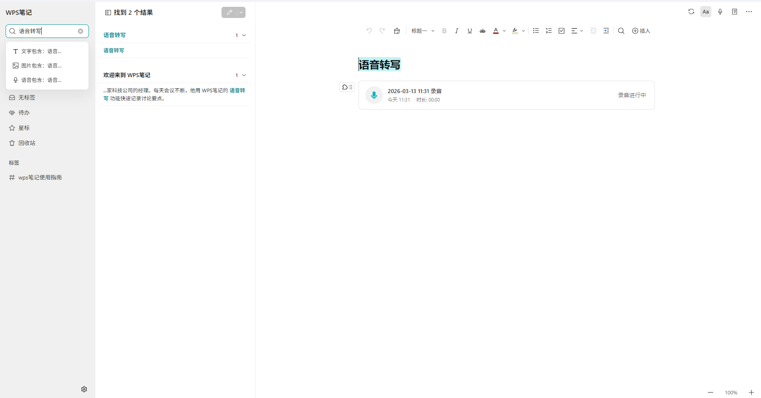Clear the search box text

click(x=81, y=31)
